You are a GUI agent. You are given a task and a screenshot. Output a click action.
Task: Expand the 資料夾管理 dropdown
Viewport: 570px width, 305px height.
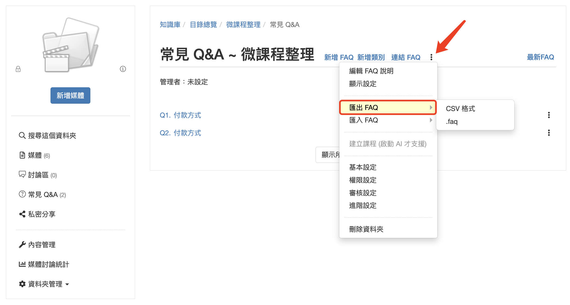(x=44, y=284)
